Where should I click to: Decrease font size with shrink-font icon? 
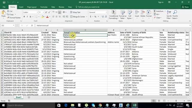point(49,12)
